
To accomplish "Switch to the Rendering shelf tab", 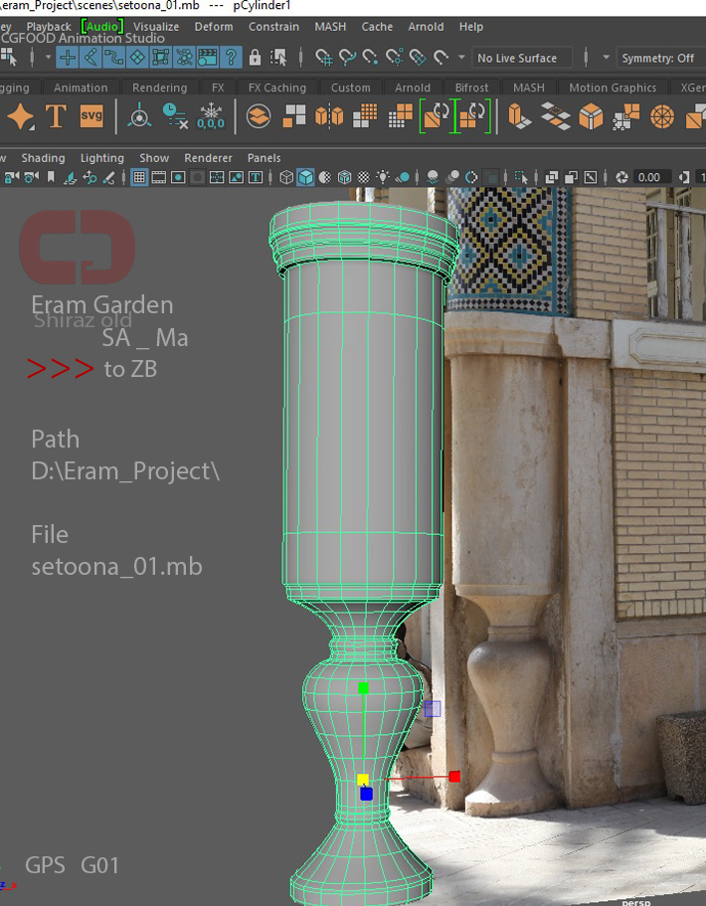I will [159, 88].
